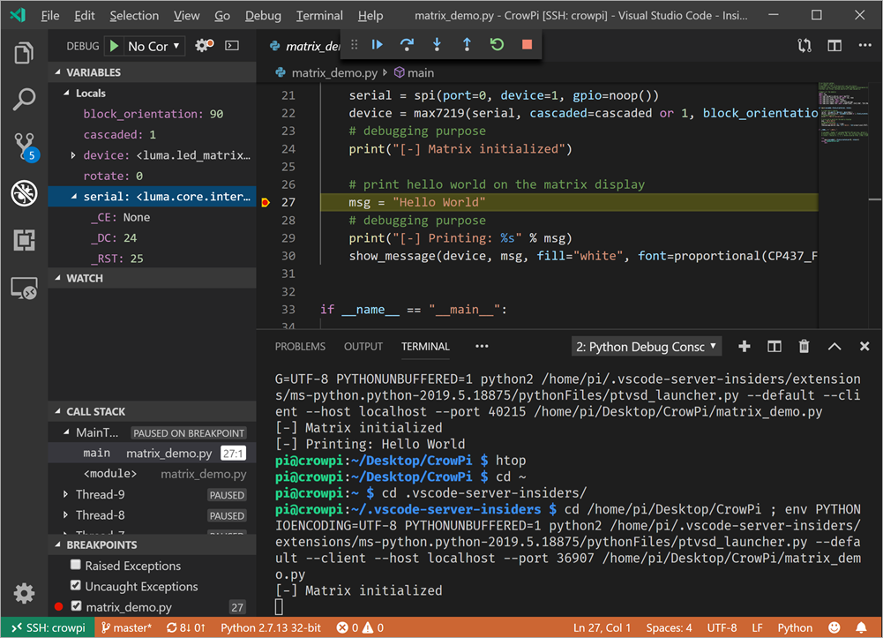Screen dimensions: 883x638
Task: Change the UTF-8 encoding in status bar
Action: (x=722, y=627)
